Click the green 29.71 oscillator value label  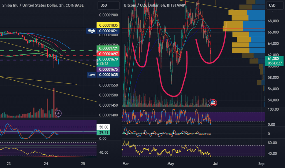[103, 132]
